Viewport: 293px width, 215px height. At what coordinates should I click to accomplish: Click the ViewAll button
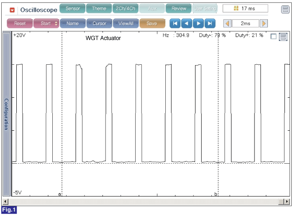[126, 23]
